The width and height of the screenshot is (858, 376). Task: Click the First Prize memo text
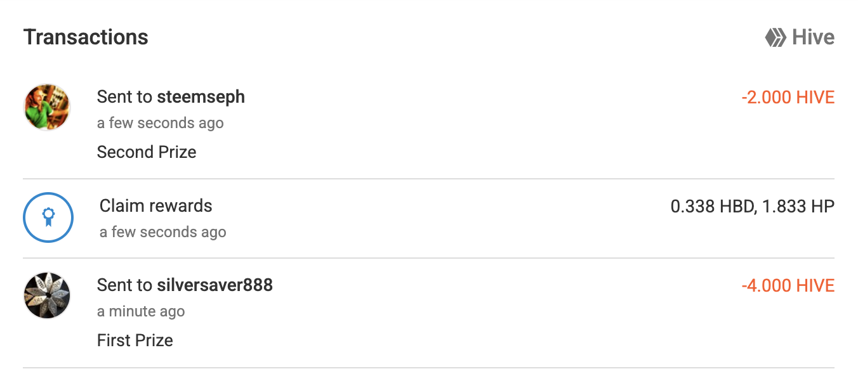pos(135,340)
